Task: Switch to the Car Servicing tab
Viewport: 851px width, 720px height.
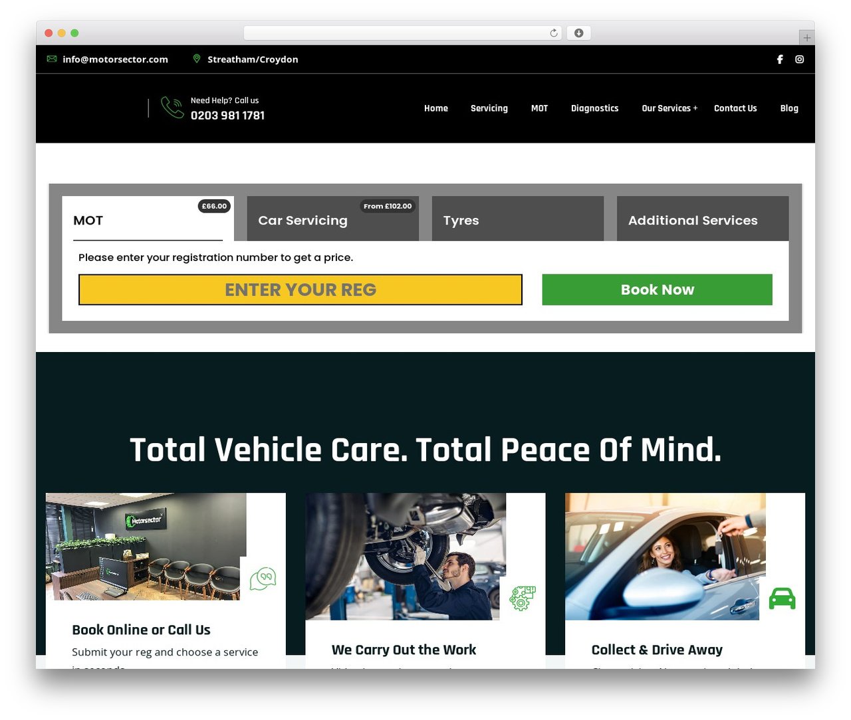Action: coord(333,219)
